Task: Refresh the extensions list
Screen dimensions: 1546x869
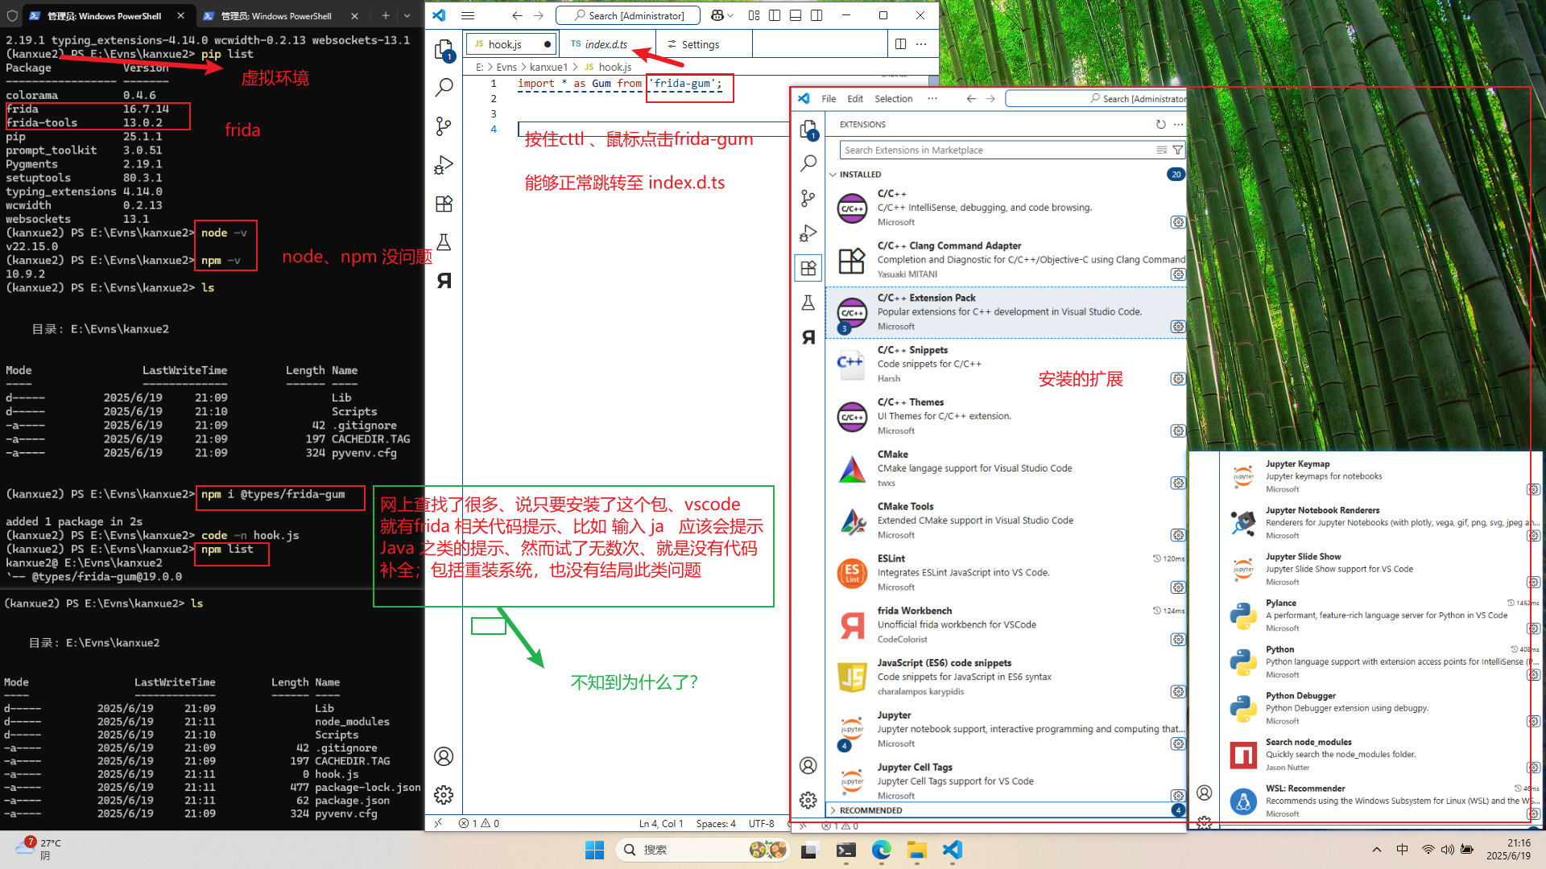Action: (1160, 125)
